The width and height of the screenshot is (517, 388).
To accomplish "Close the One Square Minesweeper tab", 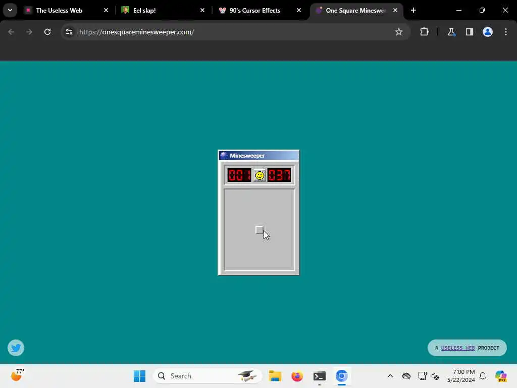I will coord(395,10).
